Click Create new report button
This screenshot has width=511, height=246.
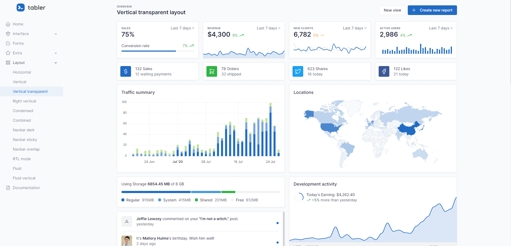pyautogui.click(x=432, y=10)
